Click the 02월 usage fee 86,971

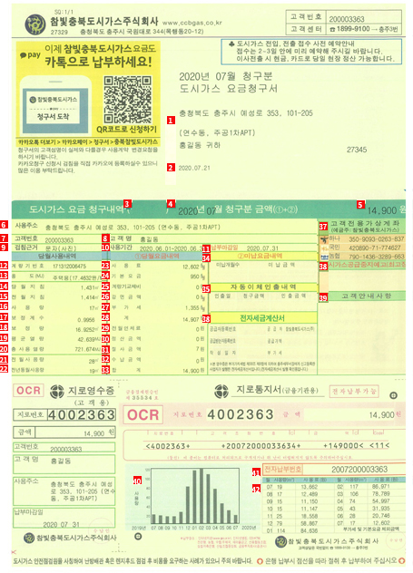point(381,487)
